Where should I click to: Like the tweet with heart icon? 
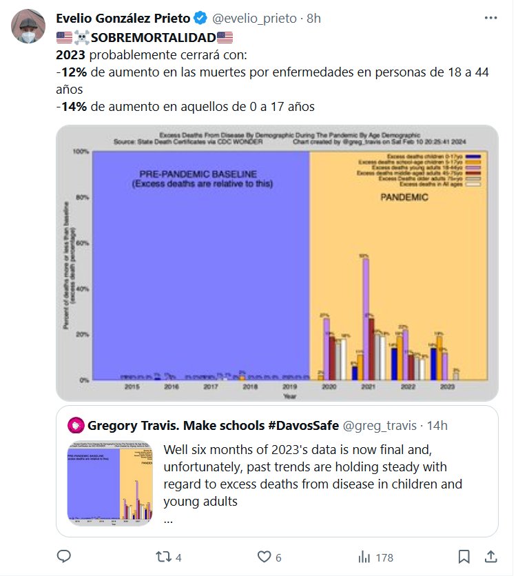264,557
